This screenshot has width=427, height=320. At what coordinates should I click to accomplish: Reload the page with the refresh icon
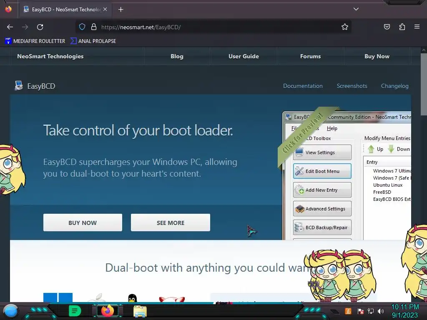pyautogui.click(x=40, y=27)
